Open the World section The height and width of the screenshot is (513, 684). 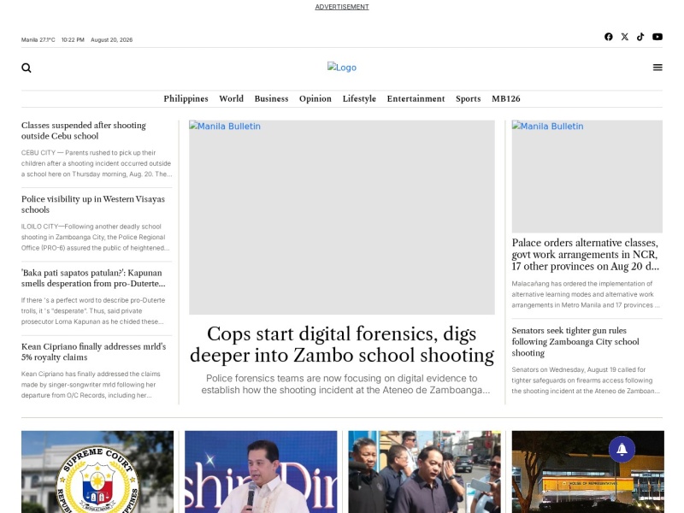click(231, 98)
